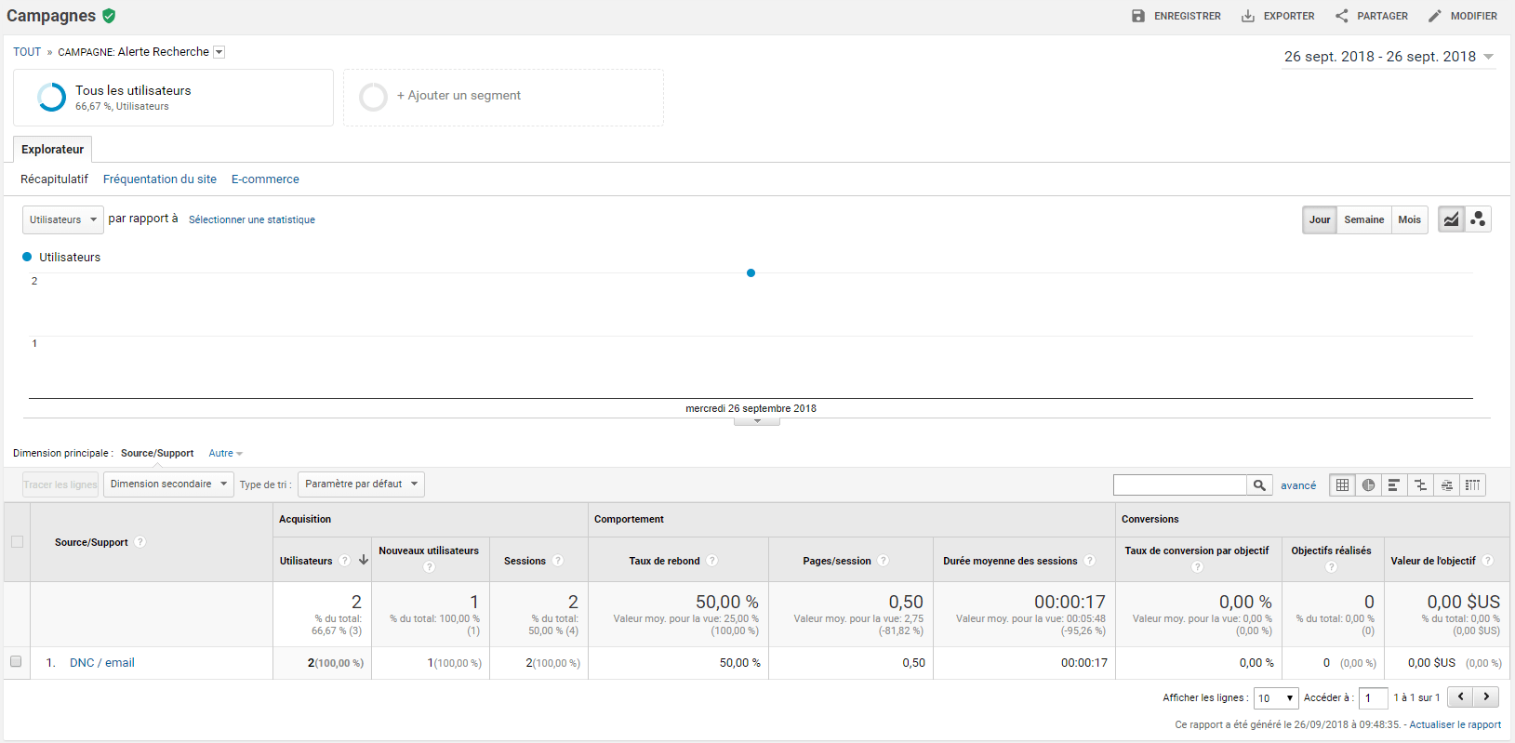Select the performance bar view icon
Screen dimensions: 1515x743
1394,484
